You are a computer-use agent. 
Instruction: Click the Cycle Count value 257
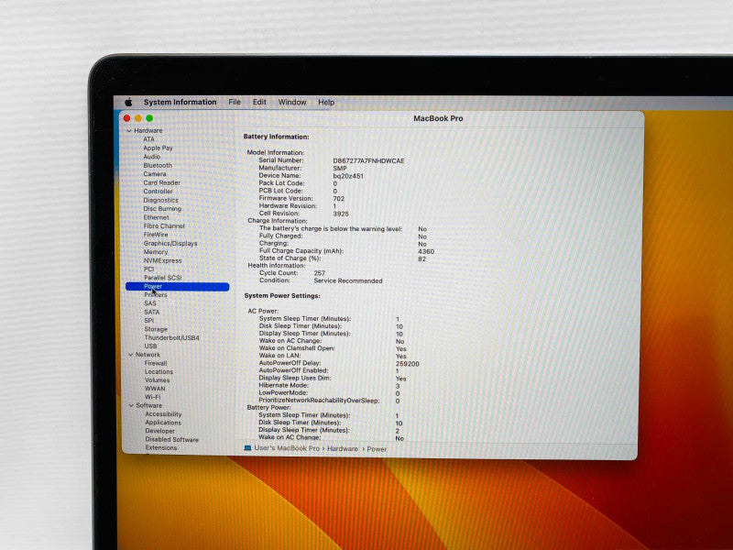pos(320,272)
